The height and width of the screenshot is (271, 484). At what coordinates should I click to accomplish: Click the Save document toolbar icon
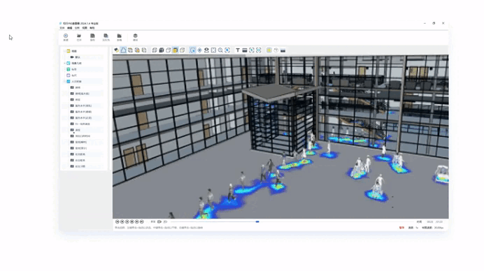click(92, 36)
